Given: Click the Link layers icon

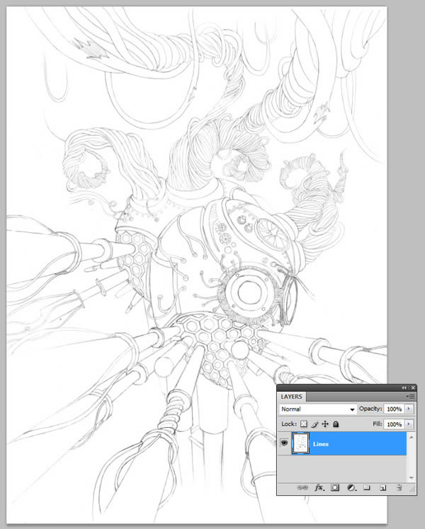Looking at the screenshot, I should click(x=302, y=487).
